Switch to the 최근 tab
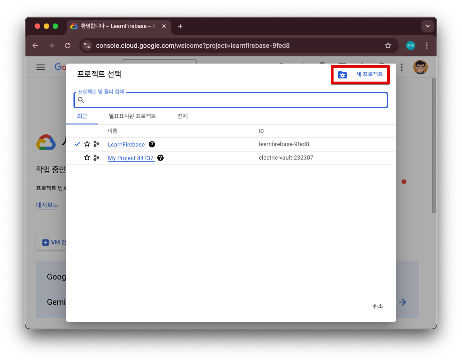 click(x=82, y=116)
